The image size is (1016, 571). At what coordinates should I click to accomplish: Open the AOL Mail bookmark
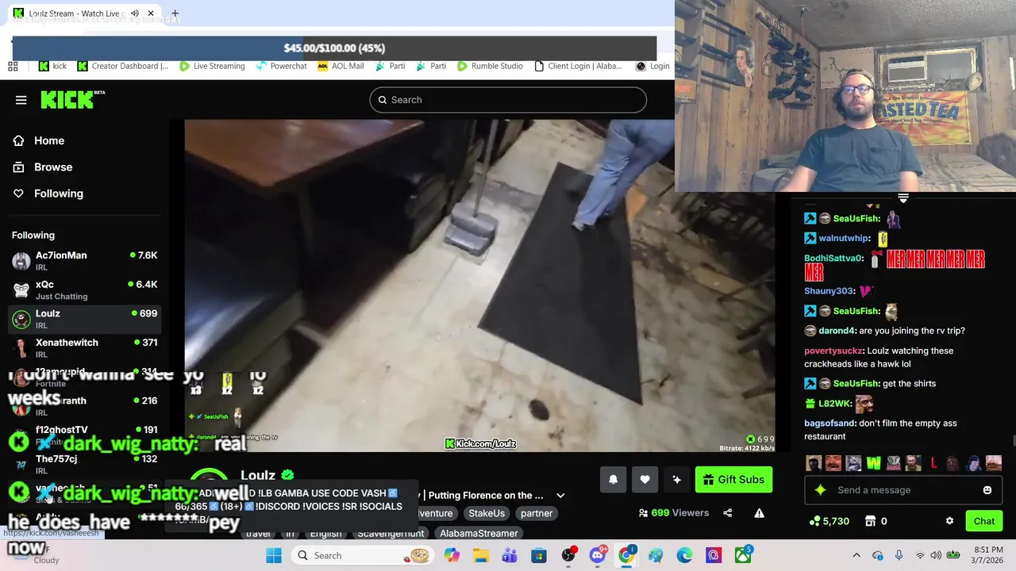[x=341, y=66]
